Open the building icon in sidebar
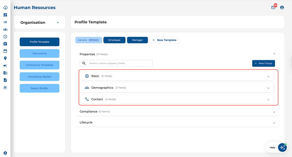Viewport: 292px width, 157px height. point(5,73)
